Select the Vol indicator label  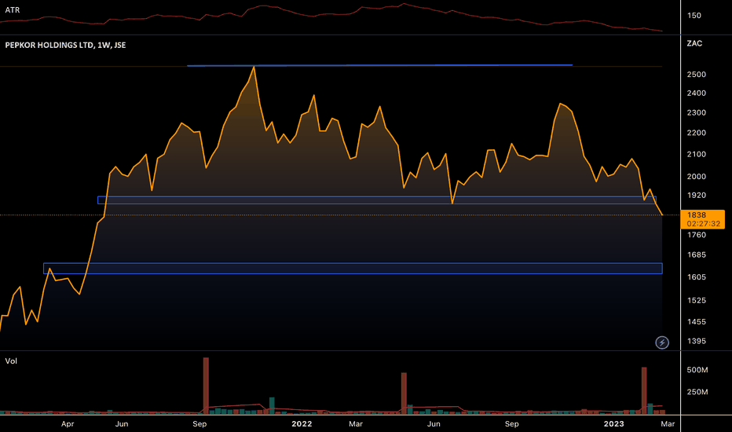11,361
